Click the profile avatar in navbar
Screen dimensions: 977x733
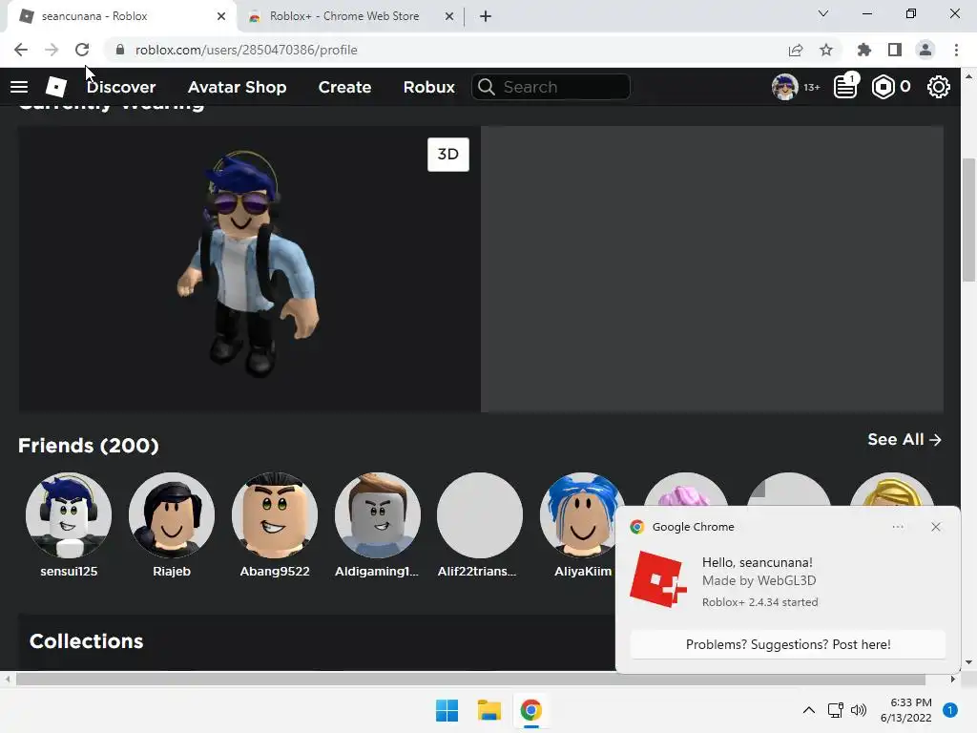point(784,87)
